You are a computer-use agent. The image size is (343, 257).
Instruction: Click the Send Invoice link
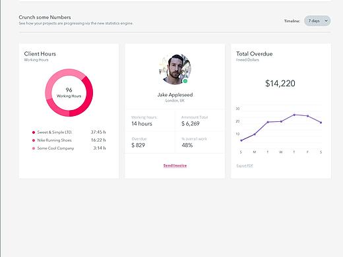[175, 165]
